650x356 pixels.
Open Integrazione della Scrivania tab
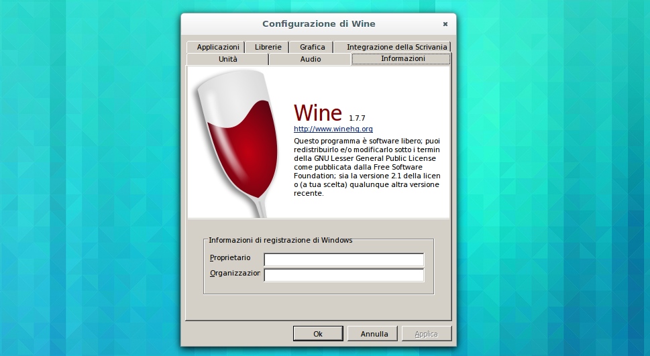click(392, 47)
